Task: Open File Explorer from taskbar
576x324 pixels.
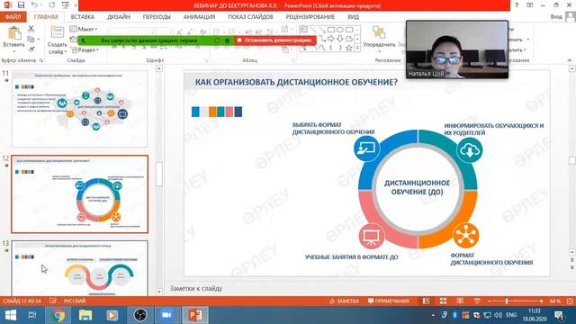Action: [85, 315]
